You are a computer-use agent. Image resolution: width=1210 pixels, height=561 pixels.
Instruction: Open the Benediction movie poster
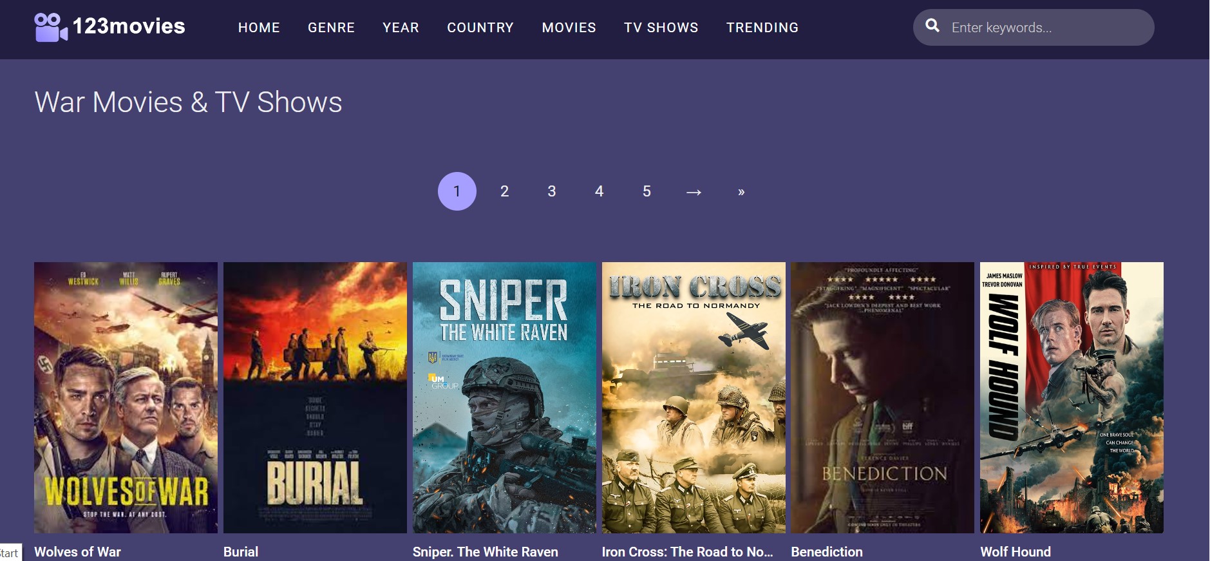pos(882,397)
